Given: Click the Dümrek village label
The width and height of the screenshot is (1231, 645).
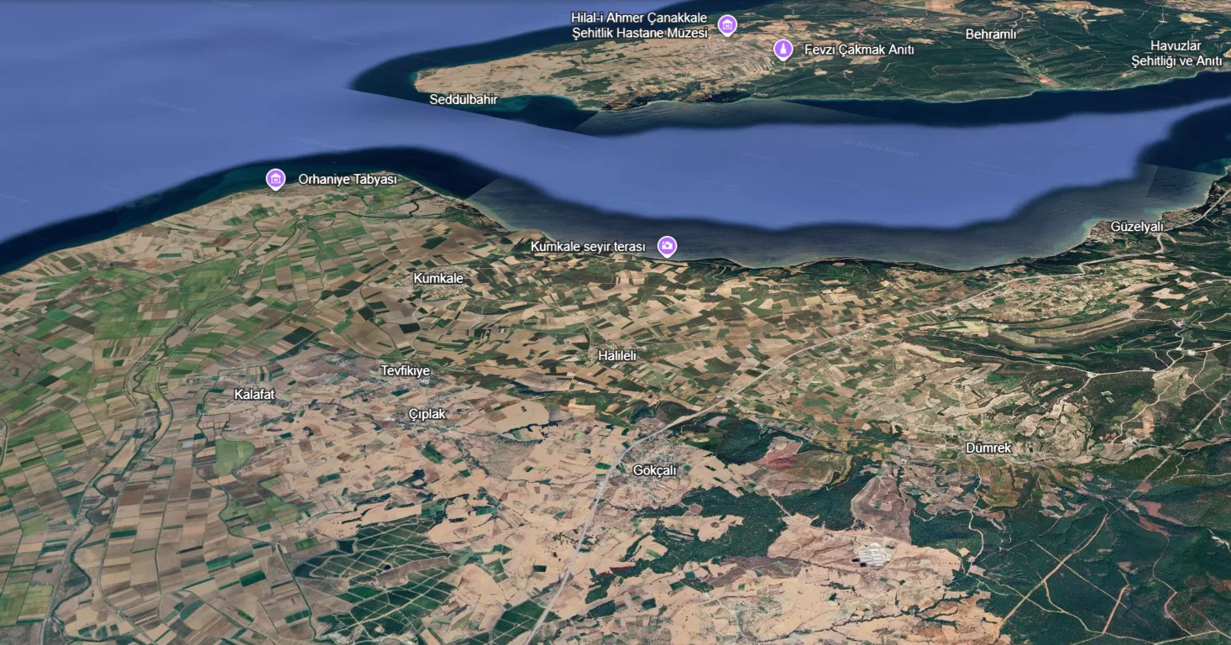Looking at the screenshot, I should pos(988,448).
